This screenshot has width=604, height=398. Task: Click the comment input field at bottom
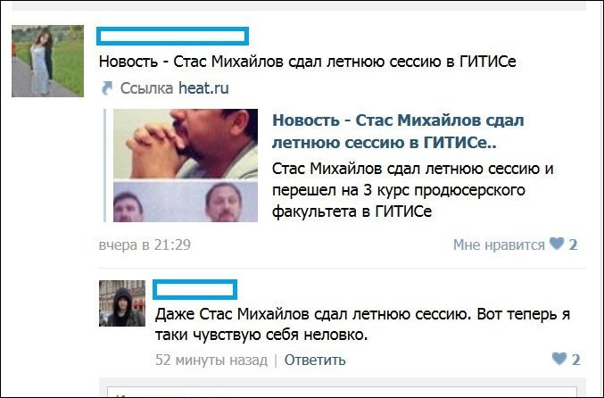coord(342,392)
